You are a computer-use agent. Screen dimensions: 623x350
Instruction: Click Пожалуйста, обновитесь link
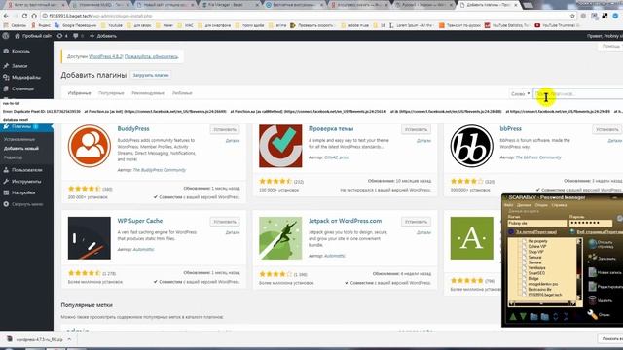click(x=151, y=56)
